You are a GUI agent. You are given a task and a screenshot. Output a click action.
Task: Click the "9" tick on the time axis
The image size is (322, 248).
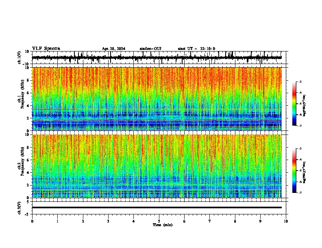(x=260, y=221)
